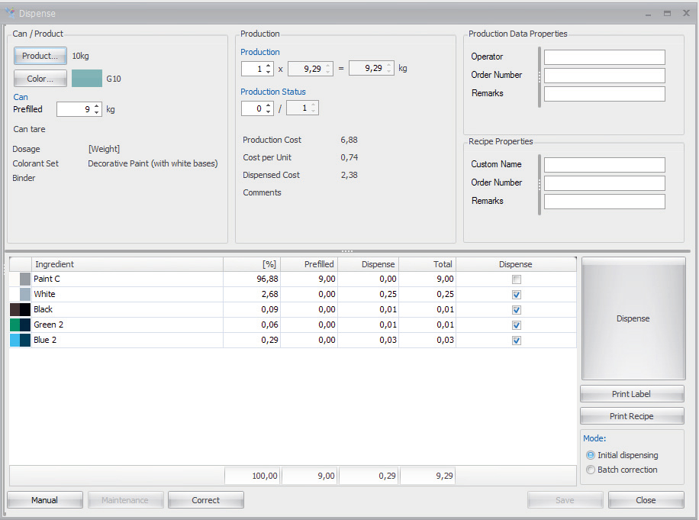
Task: Focus Order Number field under Production Data Properties
Action: 604,76
